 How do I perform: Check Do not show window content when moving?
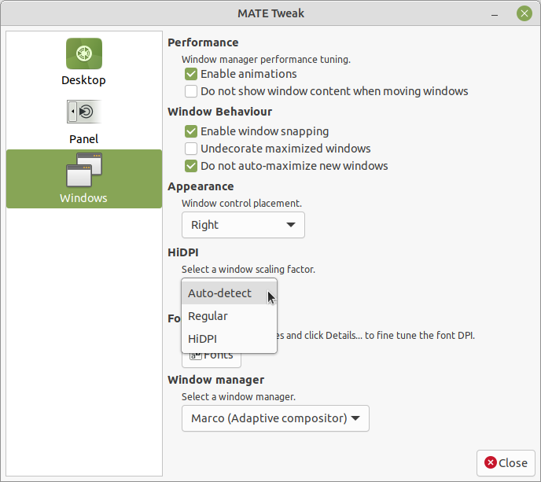(x=191, y=91)
